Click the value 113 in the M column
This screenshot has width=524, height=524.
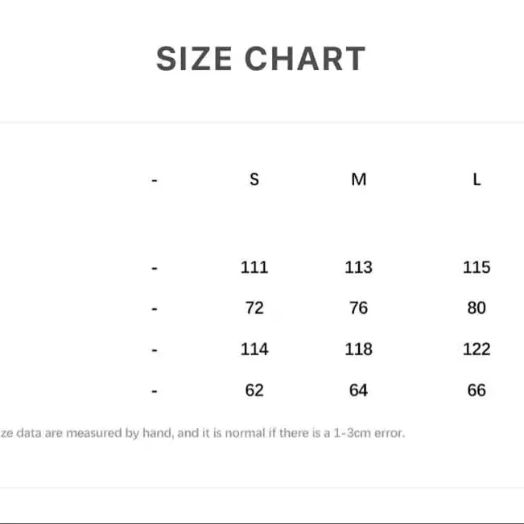359,267
